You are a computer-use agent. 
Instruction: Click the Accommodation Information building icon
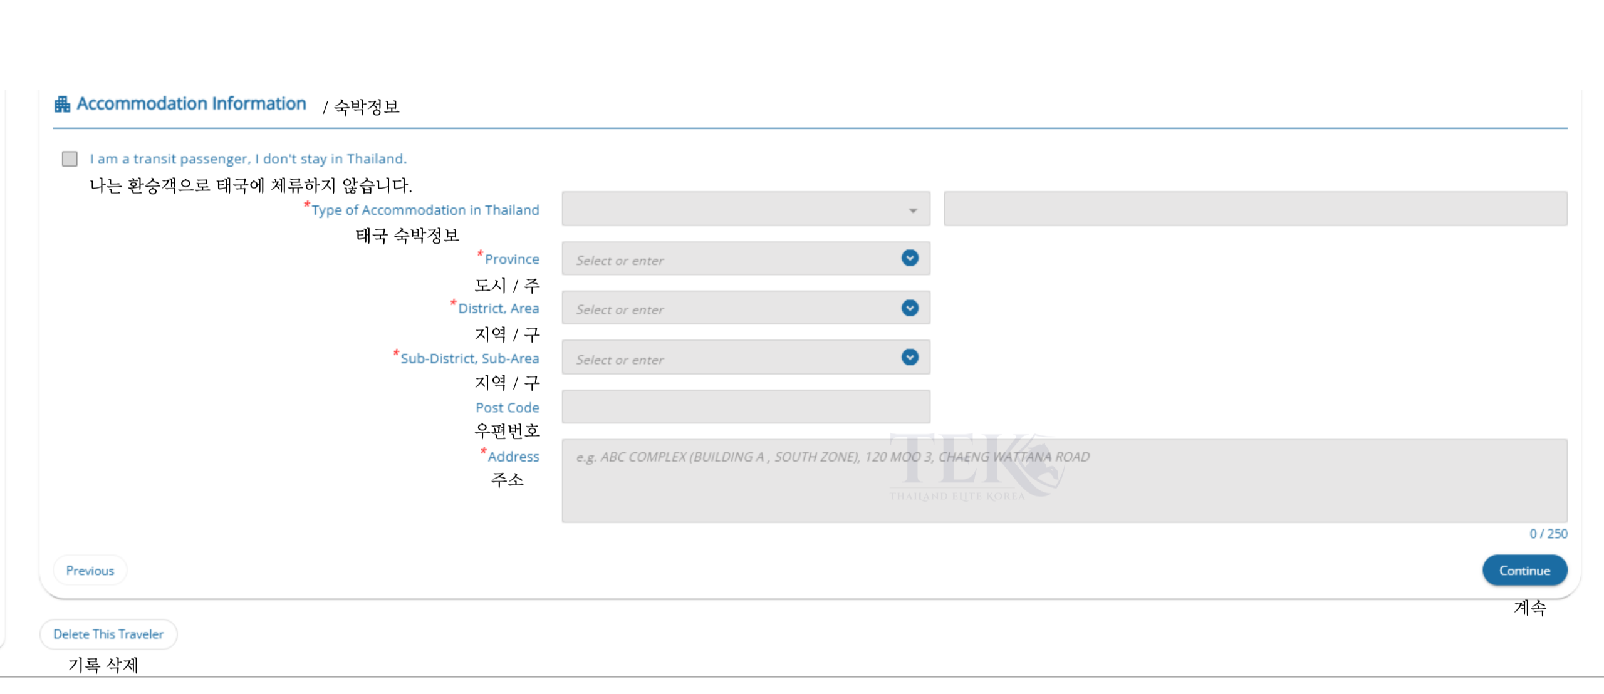62,104
